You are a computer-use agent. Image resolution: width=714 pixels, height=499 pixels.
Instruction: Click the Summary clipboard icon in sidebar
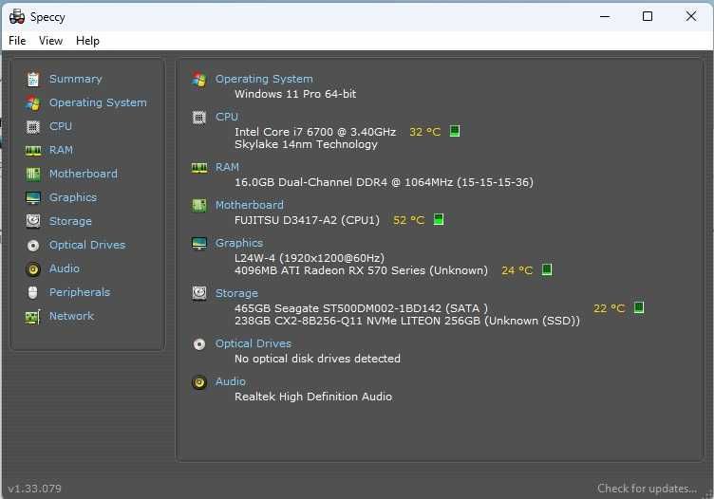click(33, 79)
